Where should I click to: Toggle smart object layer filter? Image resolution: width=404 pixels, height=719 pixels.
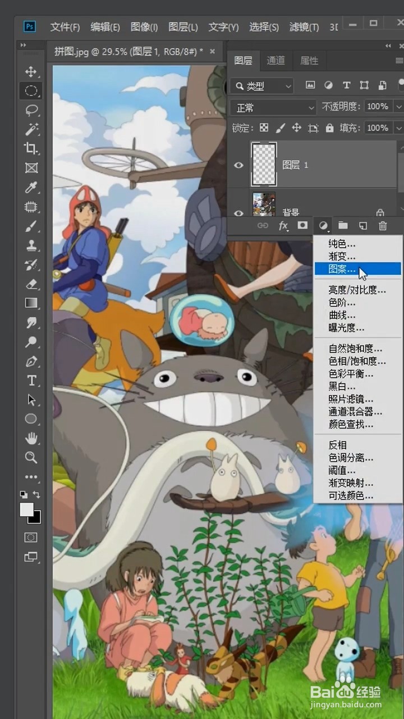pyautogui.click(x=382, y=85)
